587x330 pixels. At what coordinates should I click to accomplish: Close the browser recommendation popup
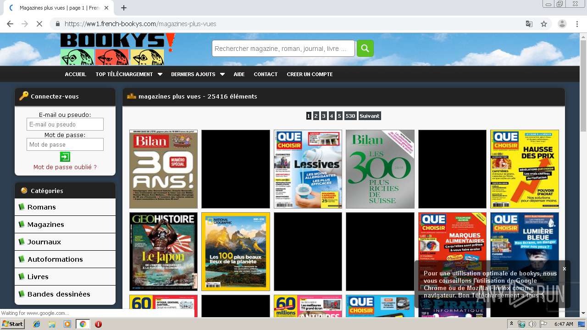pyautogui.click(x=565, y=269)
